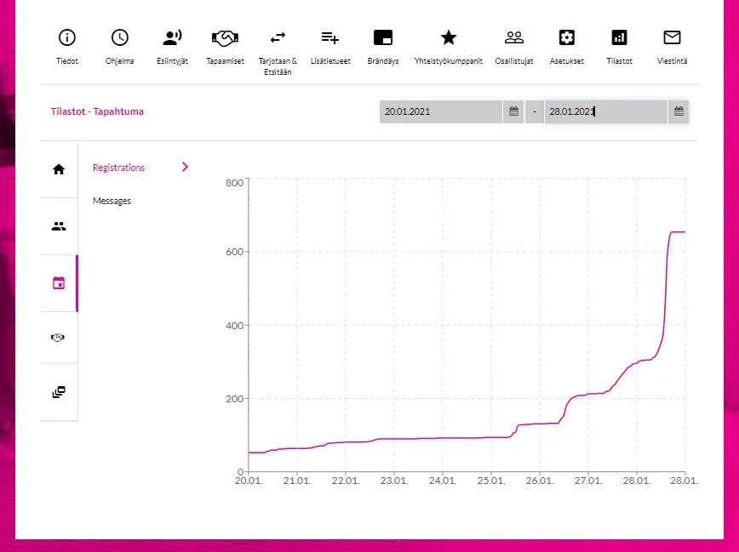
Task: Click the 400 y-axis label
Action: coord(235,326)
